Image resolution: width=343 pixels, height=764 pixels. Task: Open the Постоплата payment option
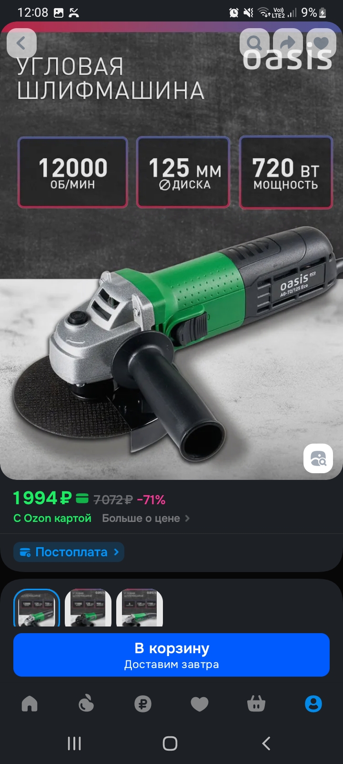[69, 552]
